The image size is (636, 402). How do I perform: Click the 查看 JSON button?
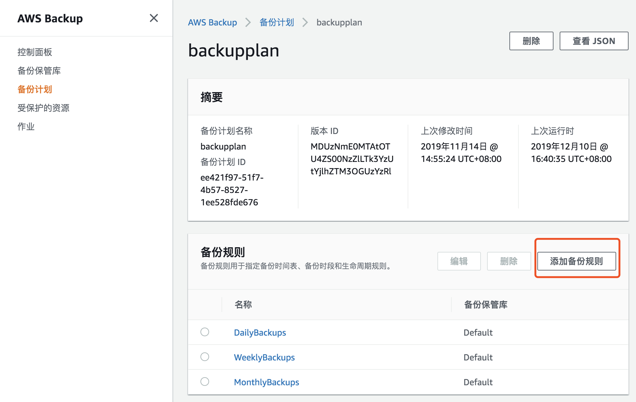(594, 41)
